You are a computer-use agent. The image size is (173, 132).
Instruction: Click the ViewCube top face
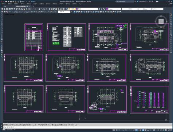click(161, 21)
